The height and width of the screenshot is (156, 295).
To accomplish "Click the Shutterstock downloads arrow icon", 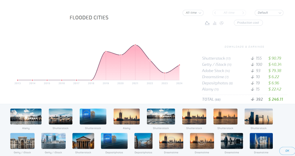I will [253, 58].
